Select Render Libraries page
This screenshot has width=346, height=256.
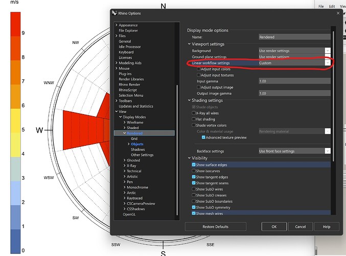click(131, 79)
